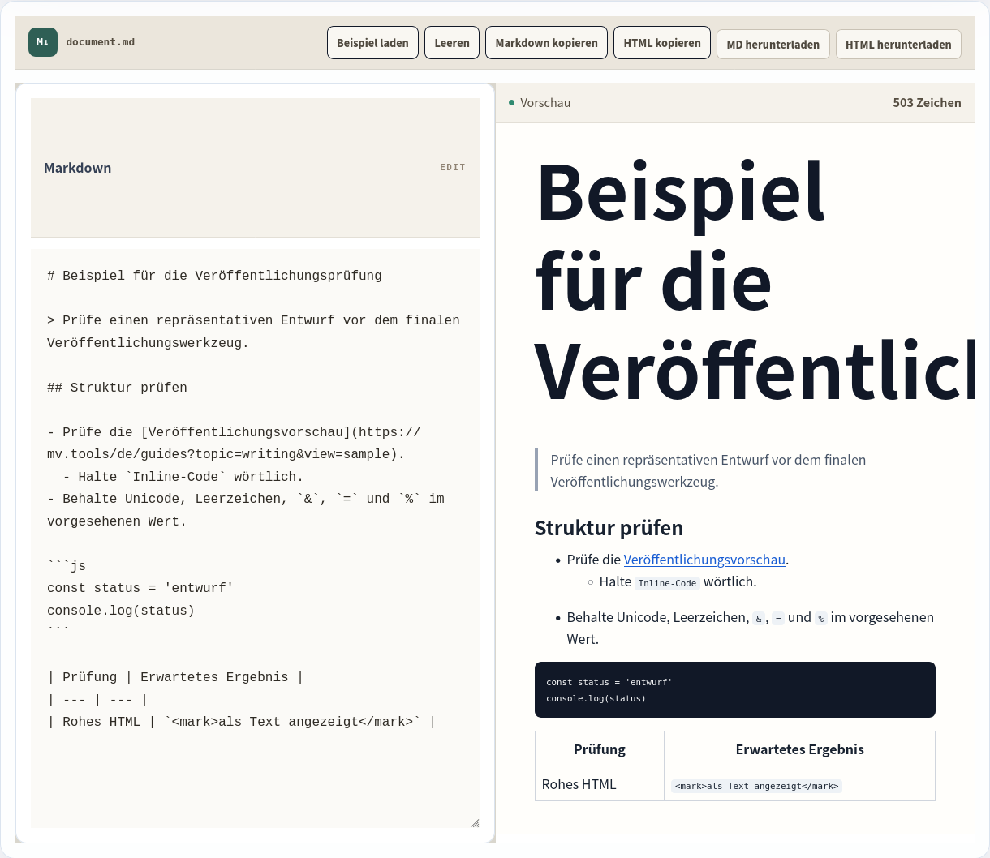Image resolution: width=990 pixels, height=858 pixels.
Task: Click the EDIT label in Markdown header
Action: pyautogui.click(x=453, y=167)
